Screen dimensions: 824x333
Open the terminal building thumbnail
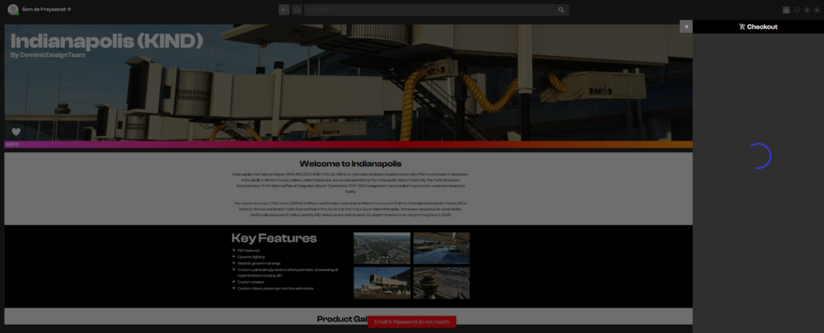(382, 282)
